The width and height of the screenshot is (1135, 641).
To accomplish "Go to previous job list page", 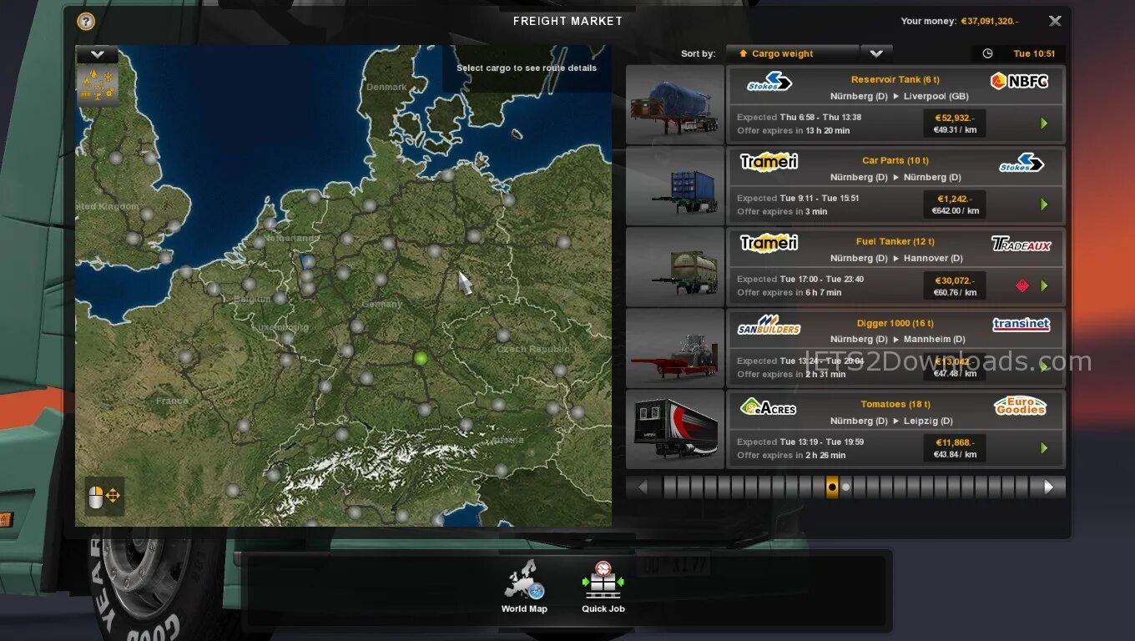I will point(643,487).
